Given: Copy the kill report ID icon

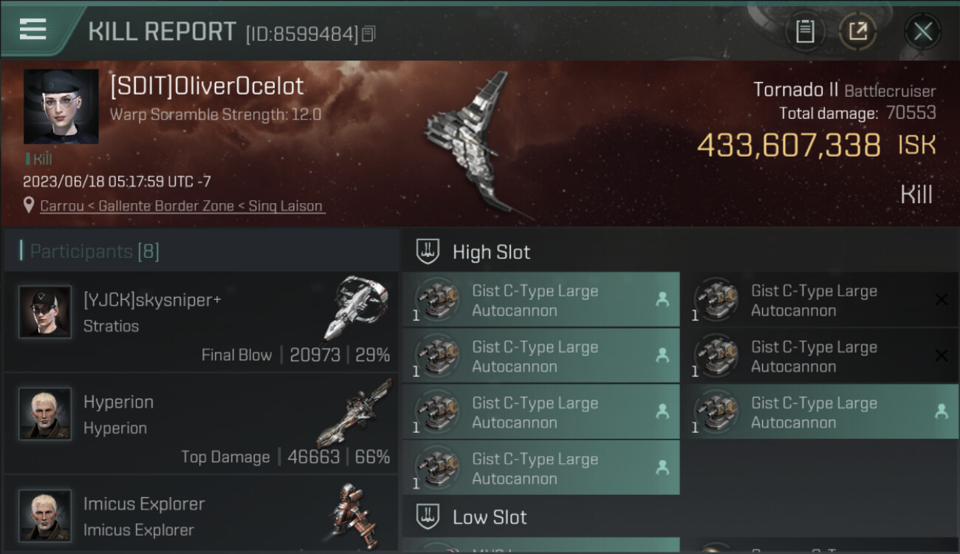Looking at the screenshot, I should pos(368,33).
